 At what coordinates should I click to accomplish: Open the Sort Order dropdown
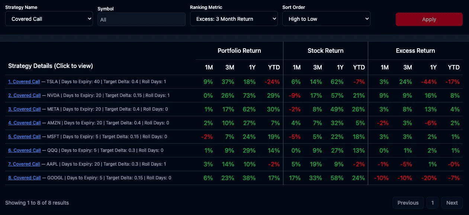(326, 19)
